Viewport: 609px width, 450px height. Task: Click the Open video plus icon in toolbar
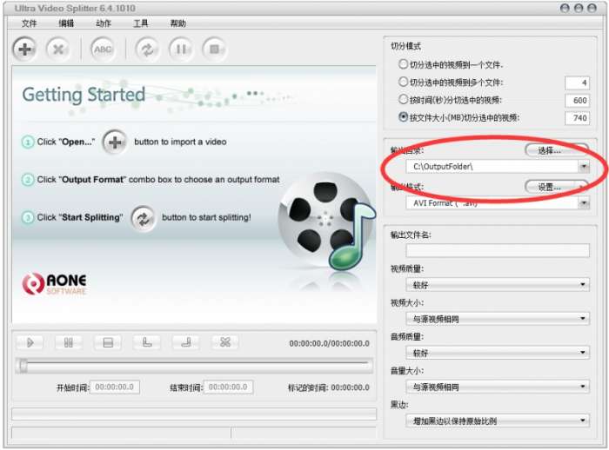point(25,50)
